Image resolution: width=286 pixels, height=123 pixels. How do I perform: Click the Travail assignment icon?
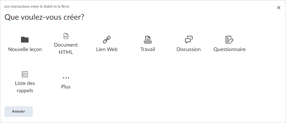point(147,40)
